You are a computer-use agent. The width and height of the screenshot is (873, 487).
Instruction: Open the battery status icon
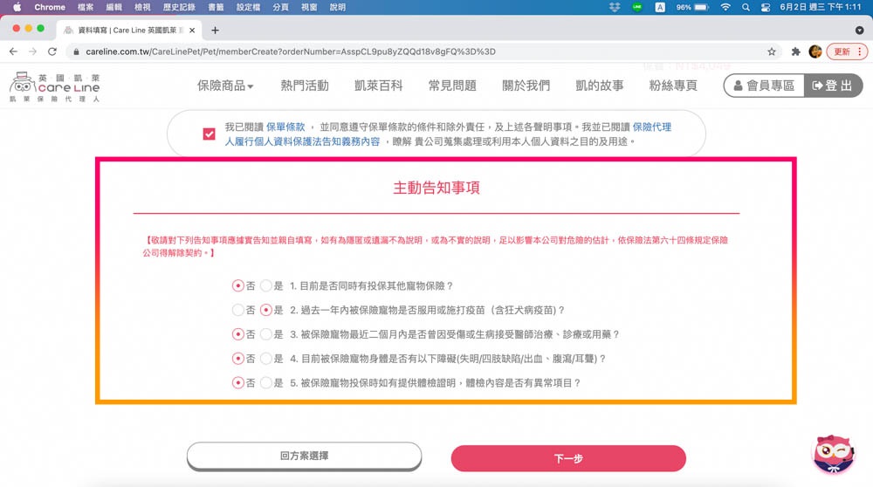click(701, 7)
